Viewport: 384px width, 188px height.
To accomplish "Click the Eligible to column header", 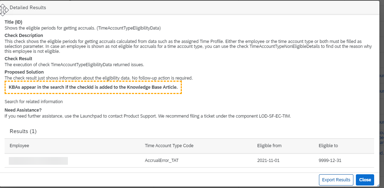I will (x=328, y=146).
